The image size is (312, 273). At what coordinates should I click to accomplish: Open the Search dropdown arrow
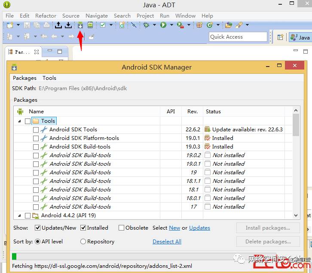click(x=247, y=25)
